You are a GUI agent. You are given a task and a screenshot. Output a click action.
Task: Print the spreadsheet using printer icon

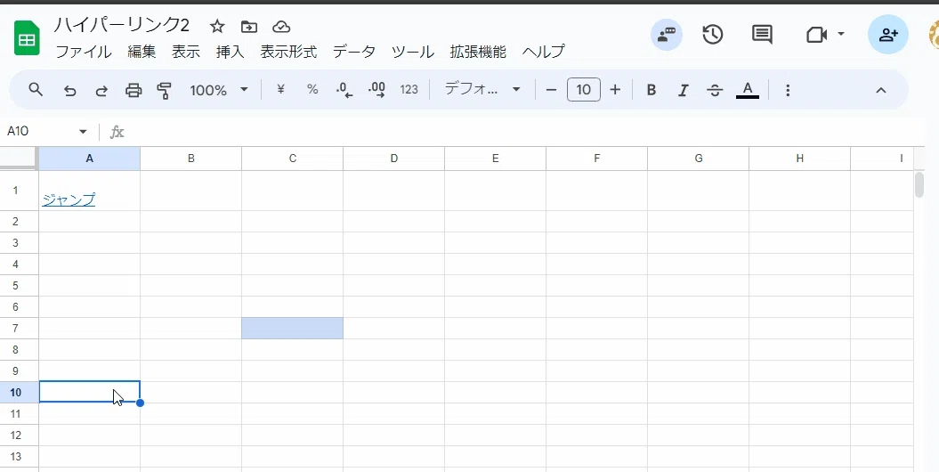point(134,91)
